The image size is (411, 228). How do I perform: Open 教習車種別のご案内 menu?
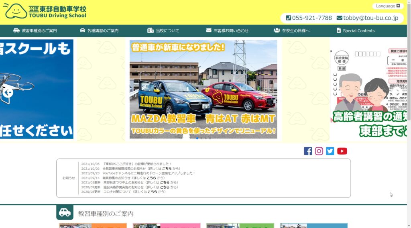point(35,31)
